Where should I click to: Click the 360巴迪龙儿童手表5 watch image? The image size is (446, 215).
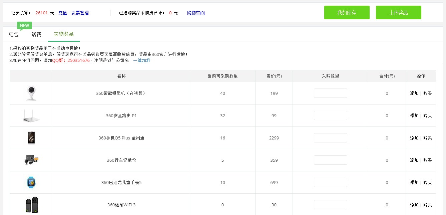coord(31,182)
